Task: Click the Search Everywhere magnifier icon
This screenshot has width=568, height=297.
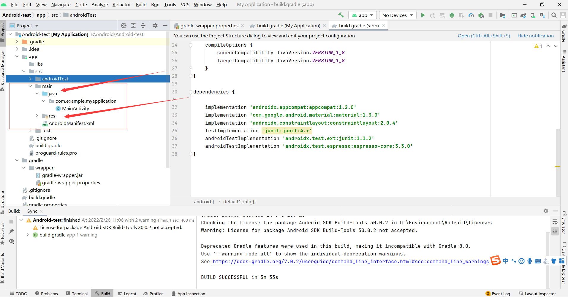Action: (554, 15)
